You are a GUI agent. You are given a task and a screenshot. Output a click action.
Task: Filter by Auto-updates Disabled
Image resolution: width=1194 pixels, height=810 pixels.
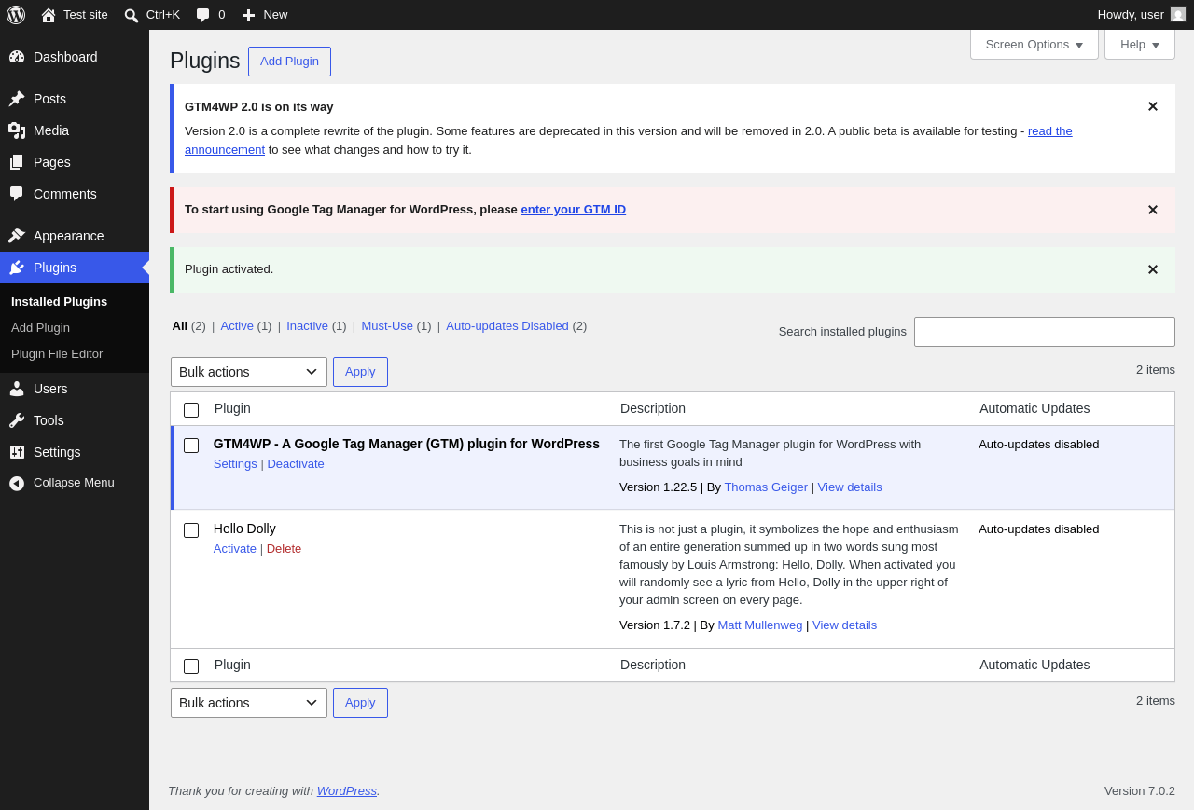tap(507, 325)
